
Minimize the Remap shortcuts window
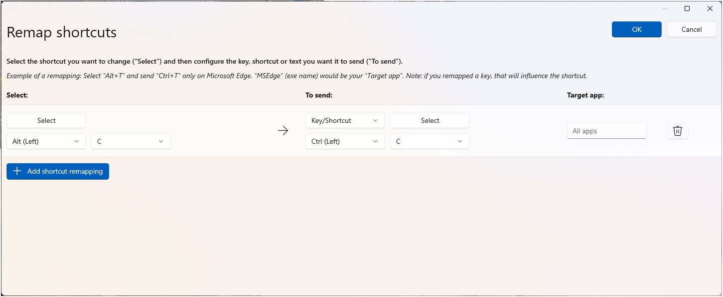pyautogui.click(x=664, y=8)
